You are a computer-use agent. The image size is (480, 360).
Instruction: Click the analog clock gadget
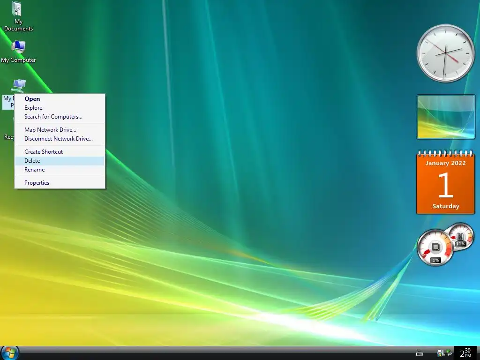pos(445,53)
